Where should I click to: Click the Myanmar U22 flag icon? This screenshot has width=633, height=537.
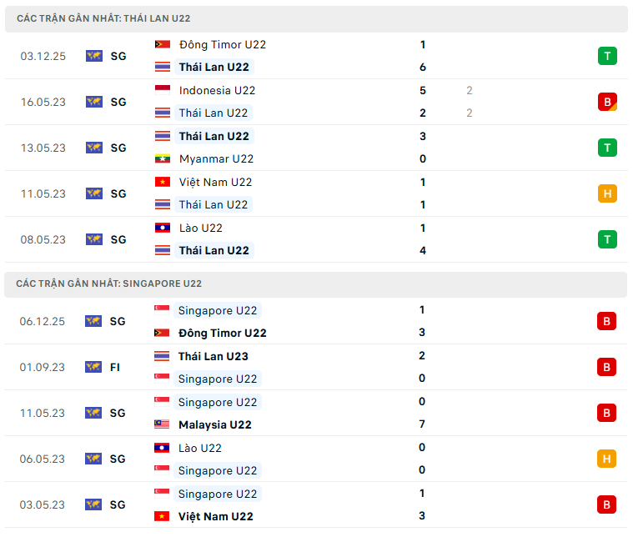[x=163, y=158]
